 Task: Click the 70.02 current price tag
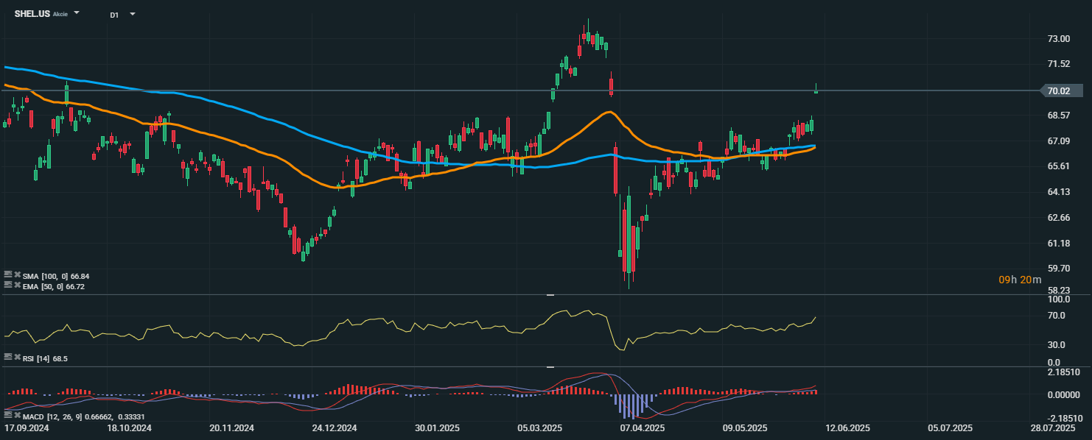pos(1058,91)
